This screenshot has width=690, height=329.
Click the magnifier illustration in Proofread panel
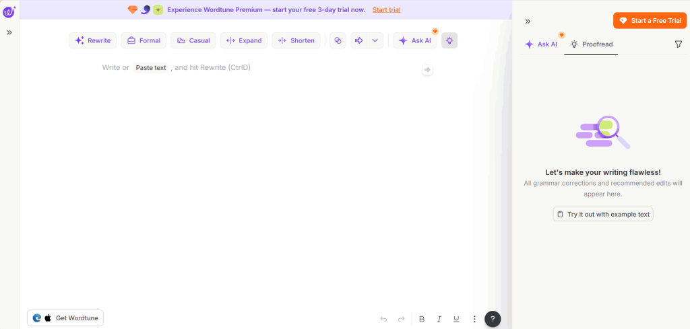tap(603, 133)
